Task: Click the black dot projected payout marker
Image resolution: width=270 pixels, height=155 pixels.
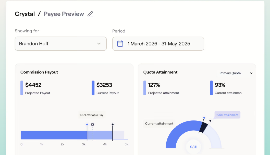Action: pyautogui.click(x=113, y=125)
